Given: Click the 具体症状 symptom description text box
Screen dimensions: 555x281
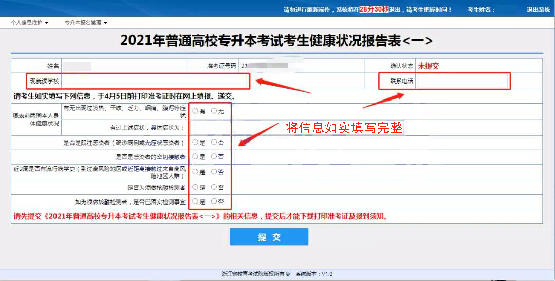Looking at the screenshot, I should click(x=210, y=127).
